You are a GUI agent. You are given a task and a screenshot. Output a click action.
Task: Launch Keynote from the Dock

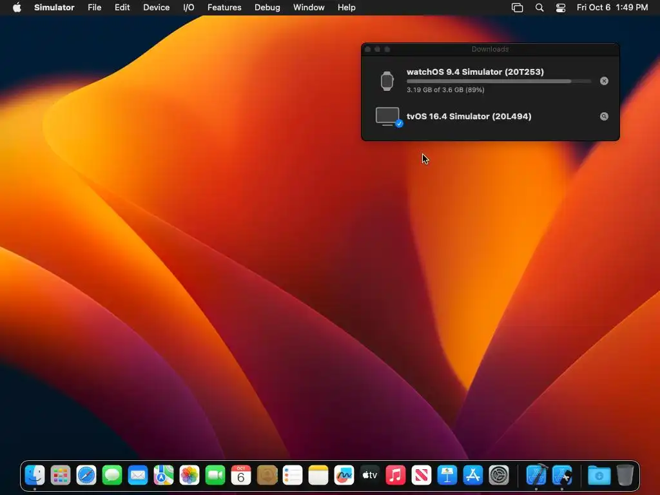[447, 476]
